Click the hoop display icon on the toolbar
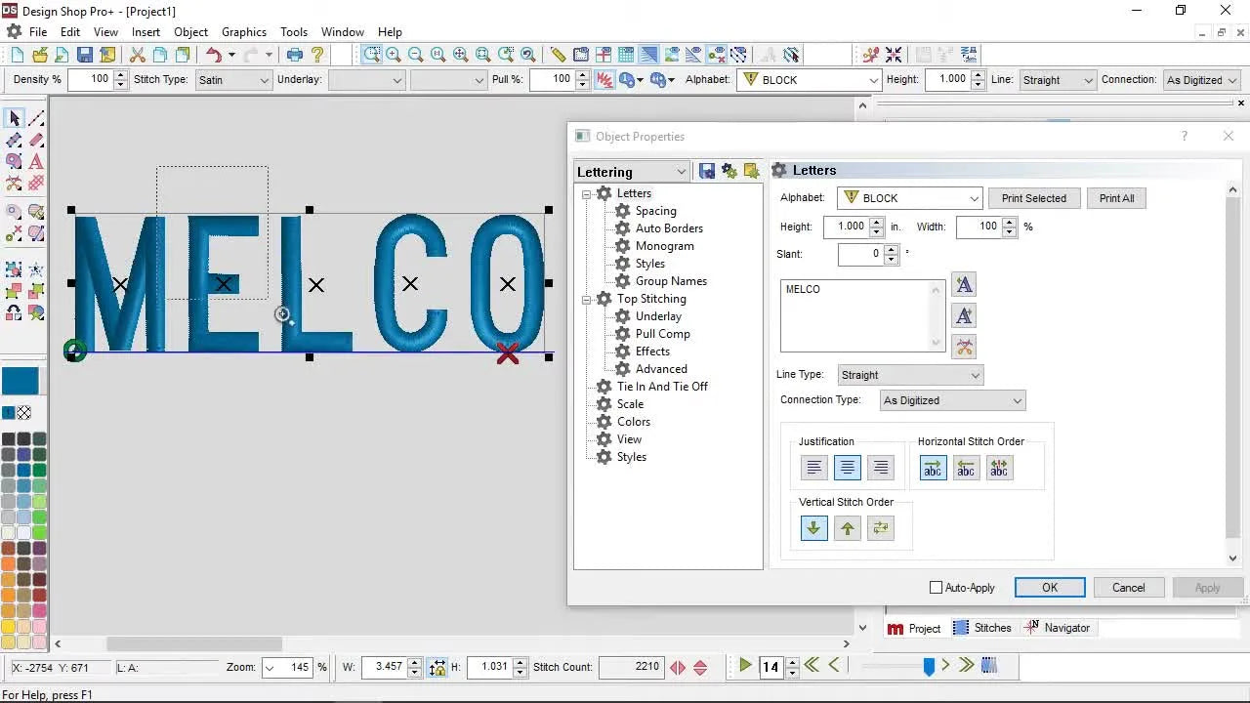 tap(604, 55)
